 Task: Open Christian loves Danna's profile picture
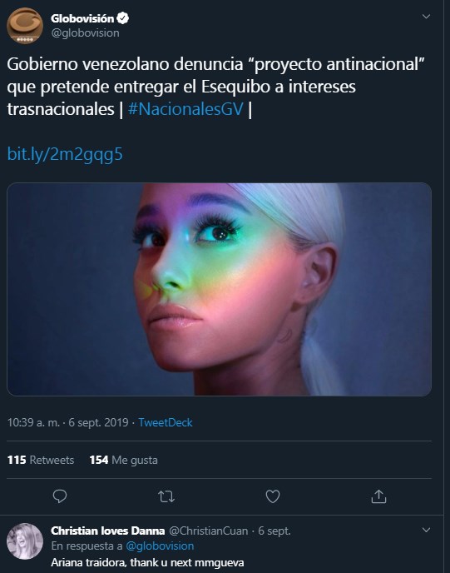point(25,541)
